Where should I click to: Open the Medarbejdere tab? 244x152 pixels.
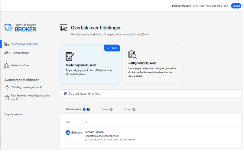[73, 109]
